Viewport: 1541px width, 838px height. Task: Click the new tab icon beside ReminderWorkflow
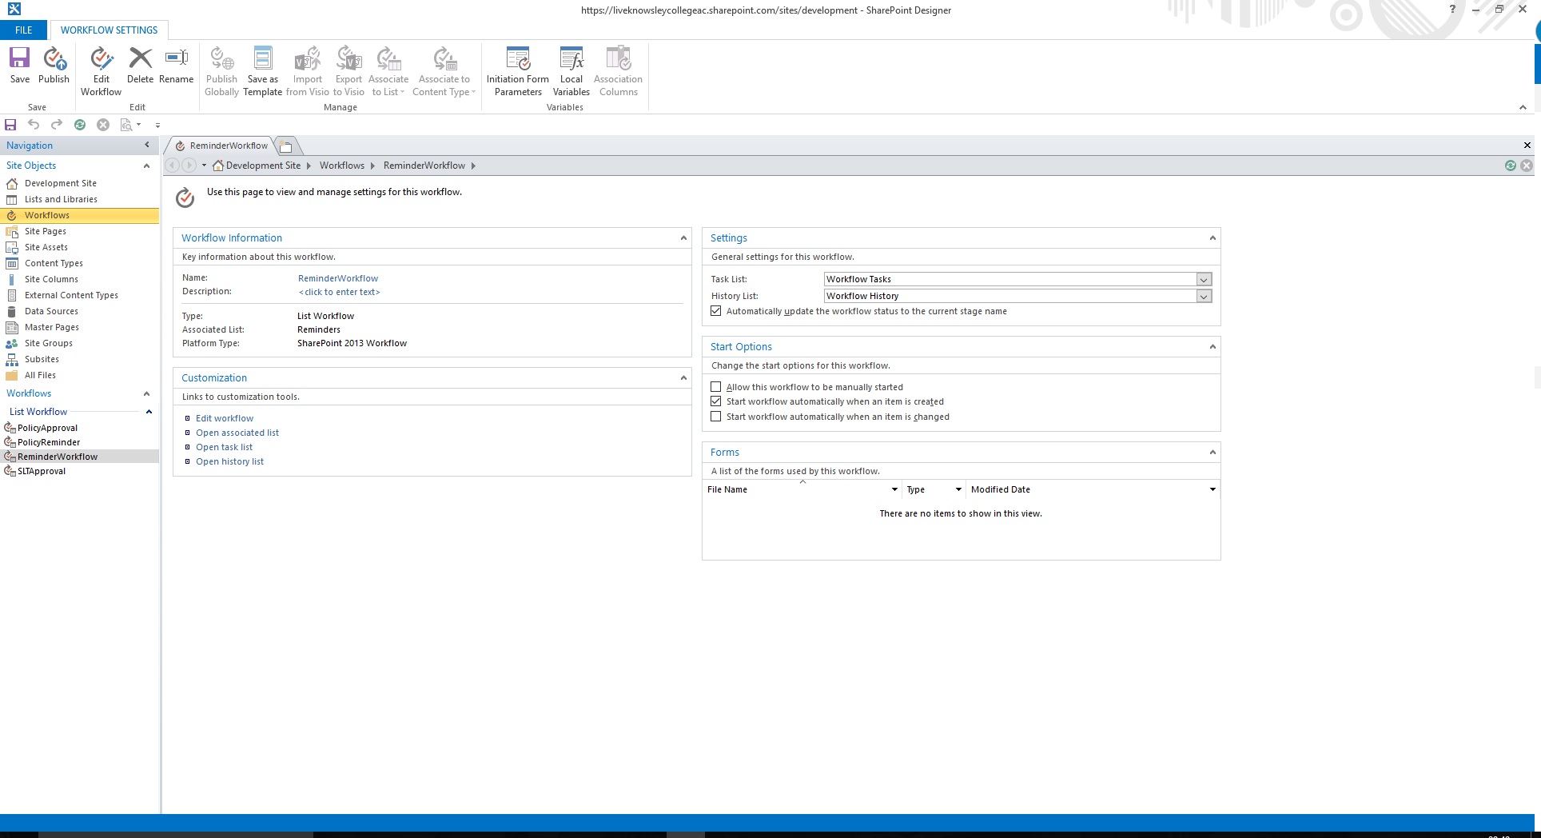point(286,146)
